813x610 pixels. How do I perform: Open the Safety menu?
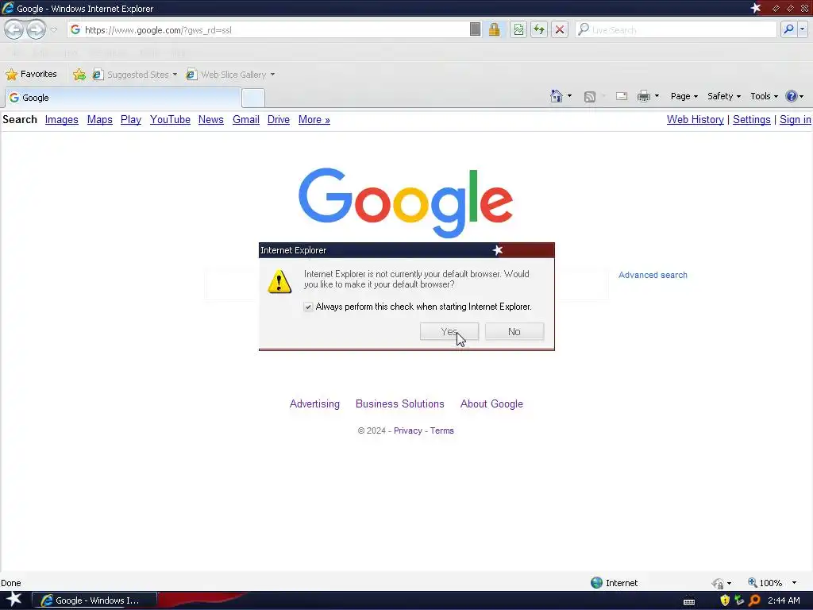coord(724,96)
